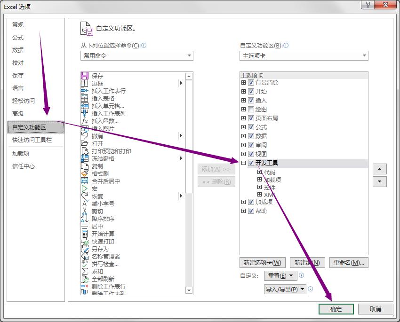400x322 pixels.
Task: Expand the 代码 group under 开发工具
Action: click(259, 171)
